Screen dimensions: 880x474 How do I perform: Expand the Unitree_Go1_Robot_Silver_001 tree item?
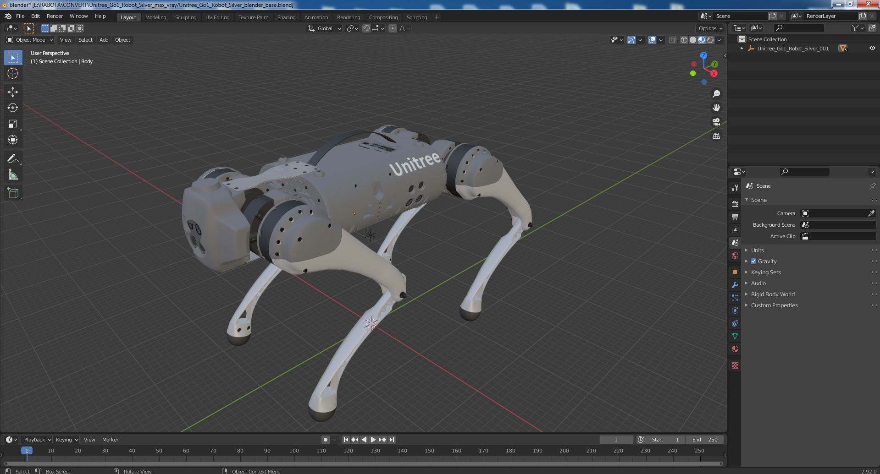tap(742, 48)
